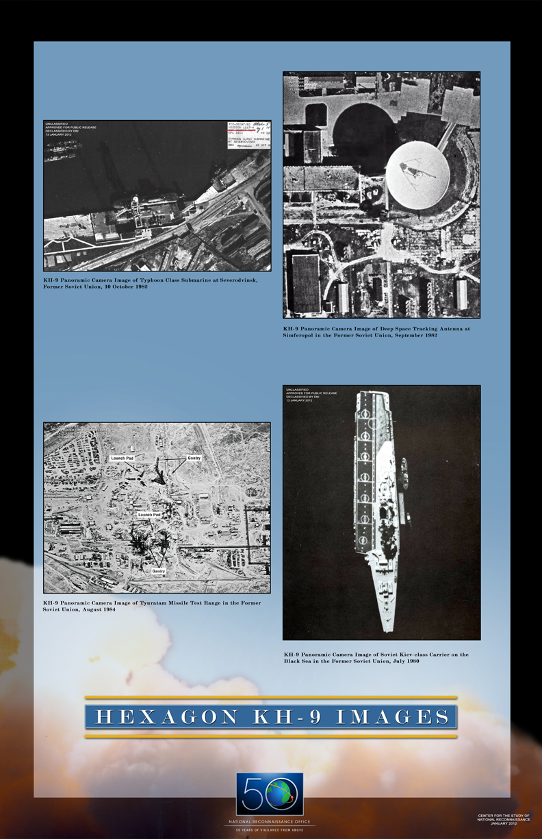This screenshot has height=839, width=542.
Task: Click the small vessel alongside the Kiev-class carrier
Action: (404, 470)
